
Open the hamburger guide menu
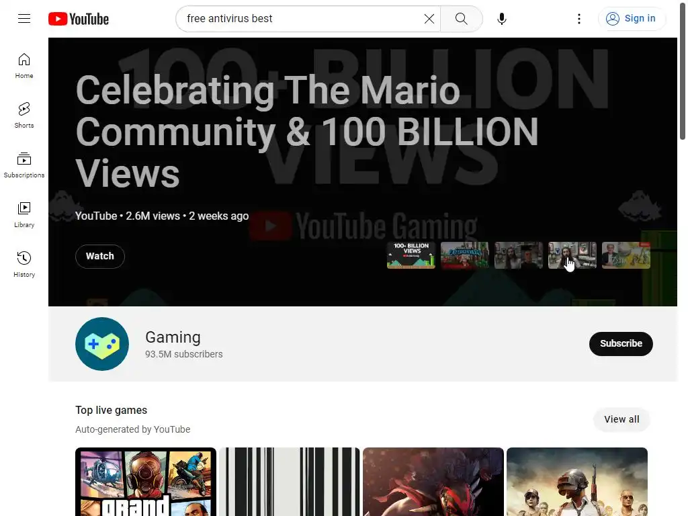click(x=24, y=18)
